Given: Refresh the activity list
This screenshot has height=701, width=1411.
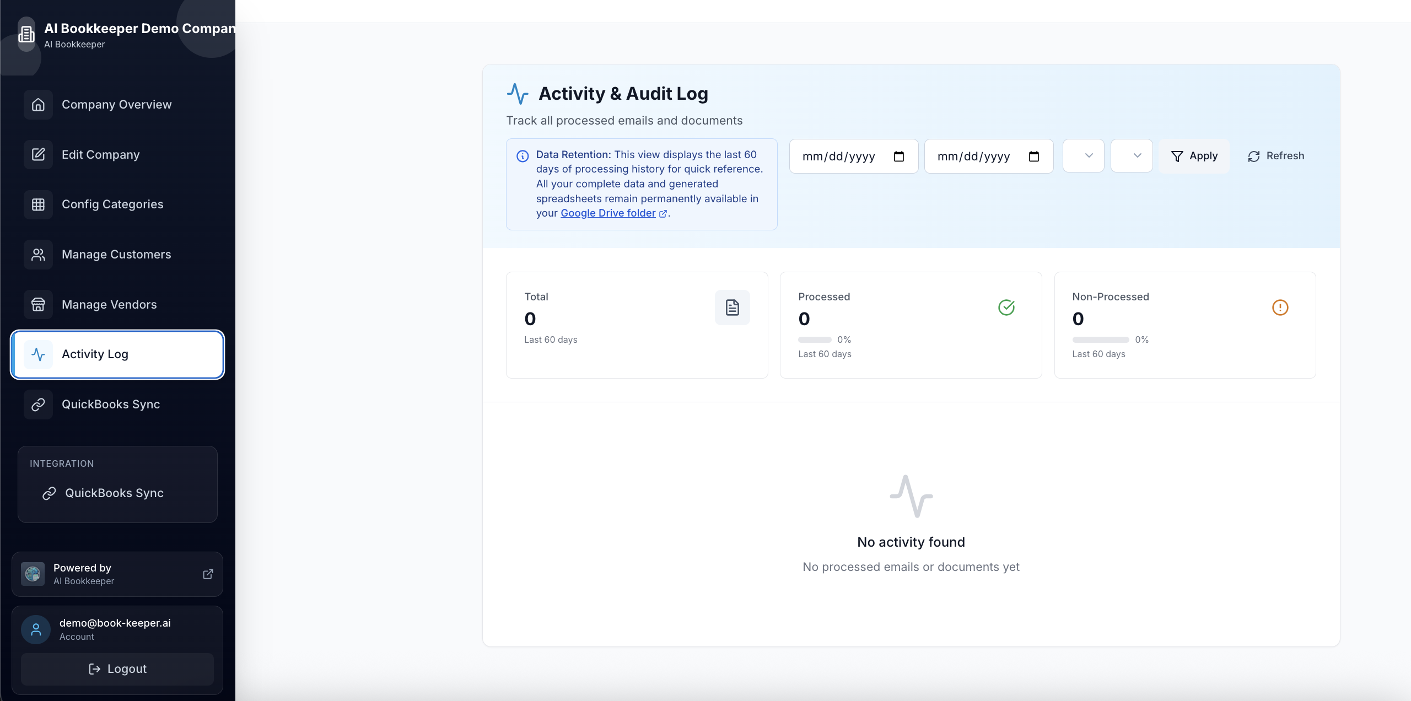Looking at the screenshot, I should tap(1276, 156).
